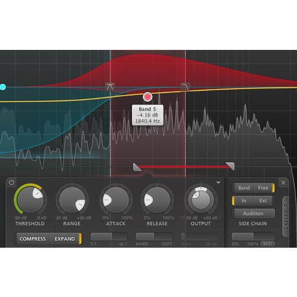Select the cyan band node on left edge

[x=3, y=87]
